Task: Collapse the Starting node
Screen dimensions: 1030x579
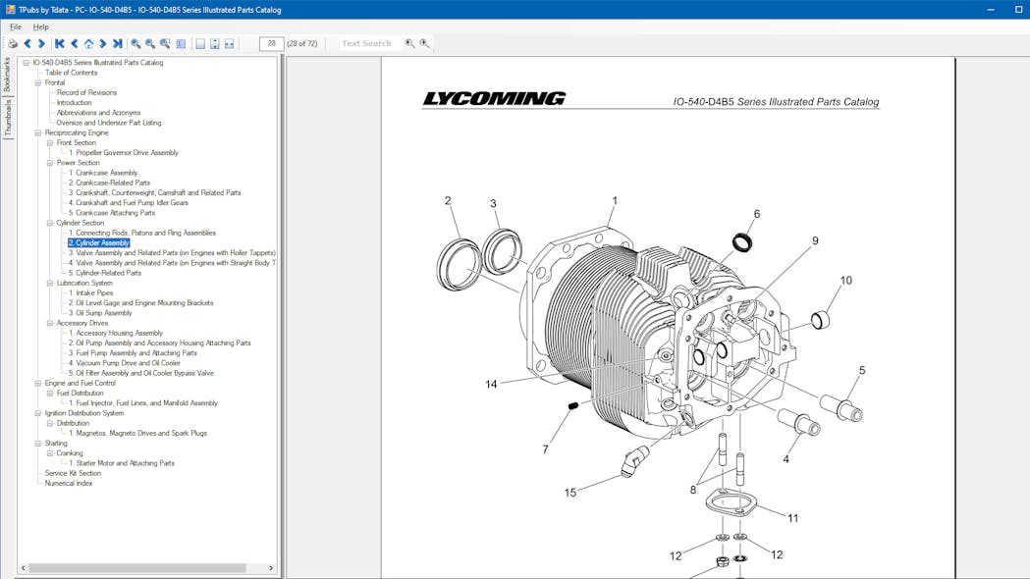Action: point(37,444)
